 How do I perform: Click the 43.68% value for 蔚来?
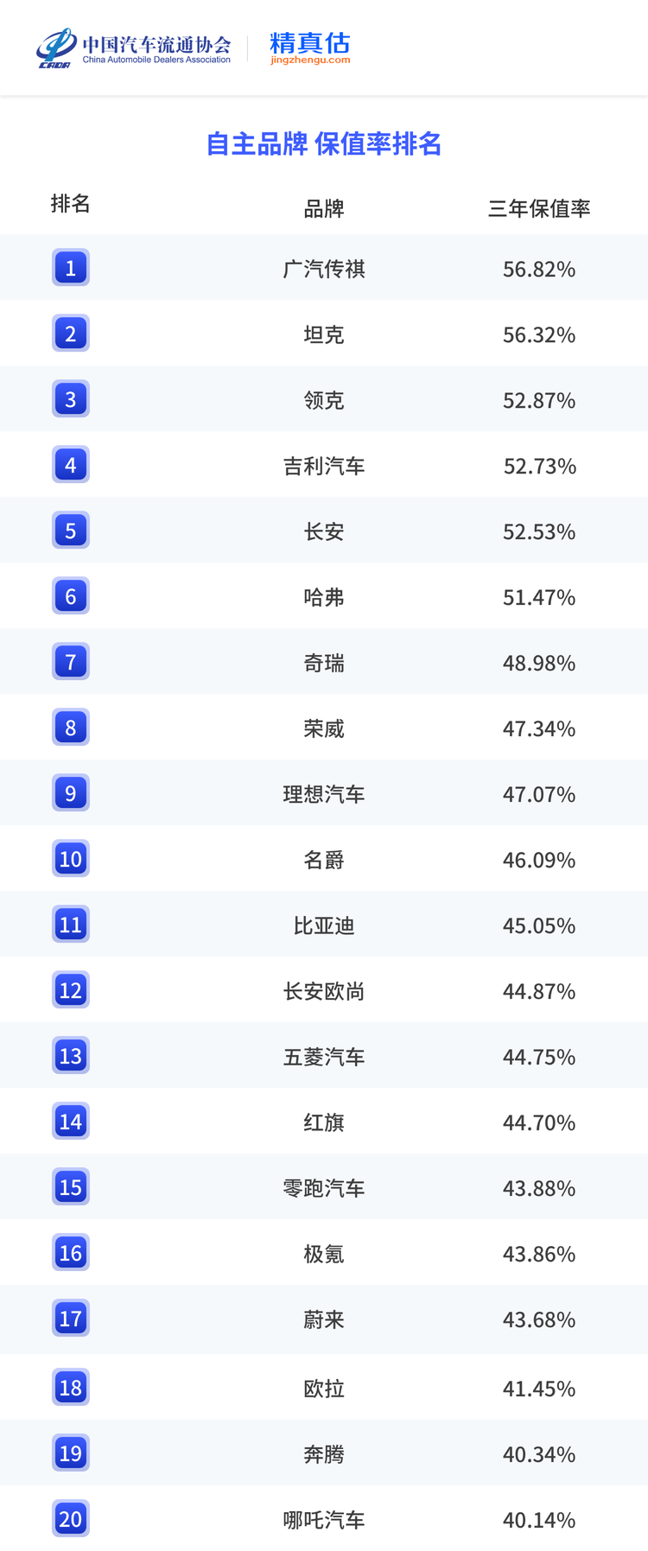[x=539, y=1319]
